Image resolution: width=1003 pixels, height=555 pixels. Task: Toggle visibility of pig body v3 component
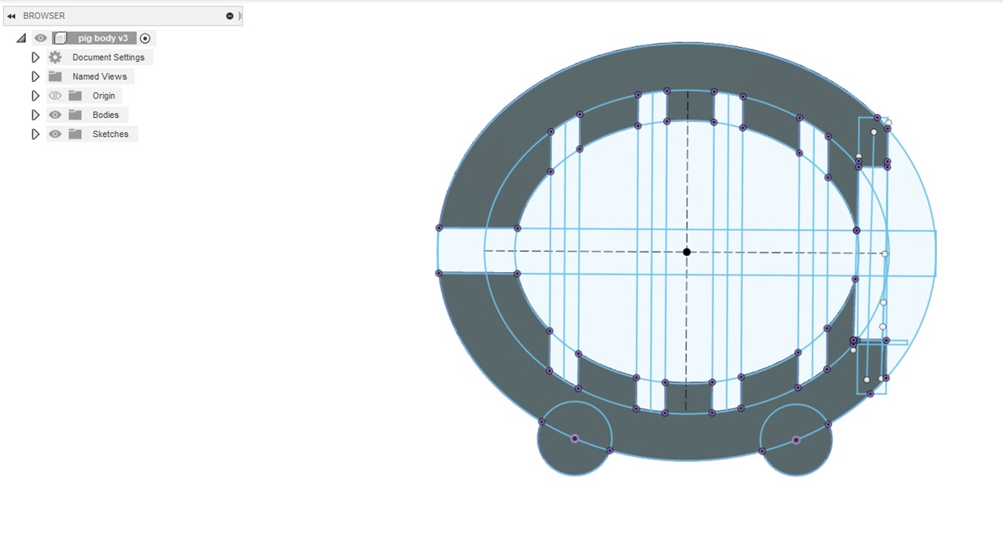[41, 38]
